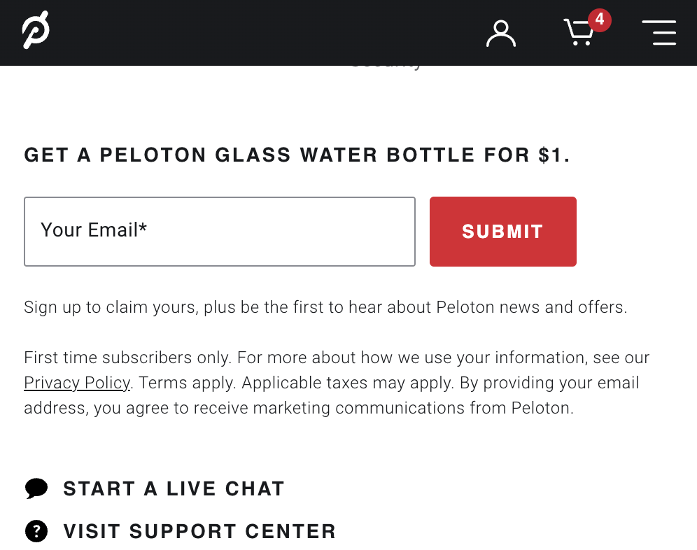The height and width of the screenshot is (550, 697).
Task: Open the shopping cart icon
Action: [579, 32]
